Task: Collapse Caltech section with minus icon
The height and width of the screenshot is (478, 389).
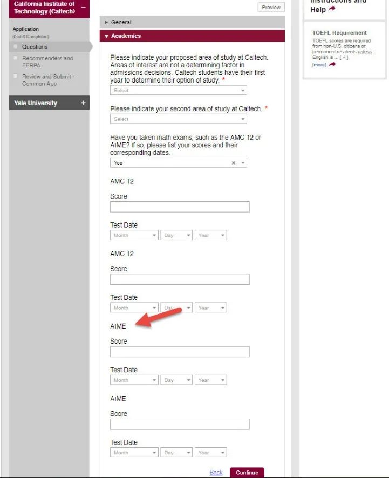Action: 84,8
